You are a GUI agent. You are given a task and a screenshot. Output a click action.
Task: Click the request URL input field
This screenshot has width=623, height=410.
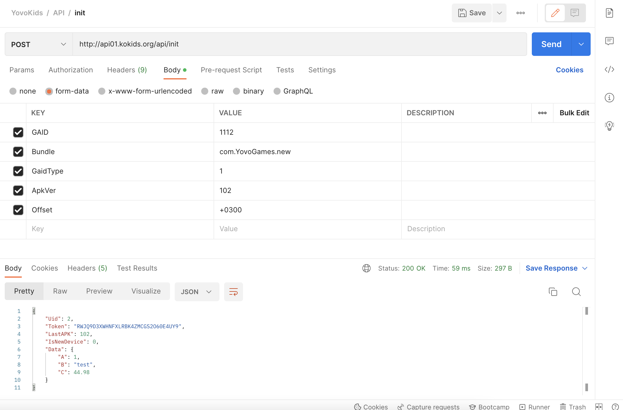(299, 44)
